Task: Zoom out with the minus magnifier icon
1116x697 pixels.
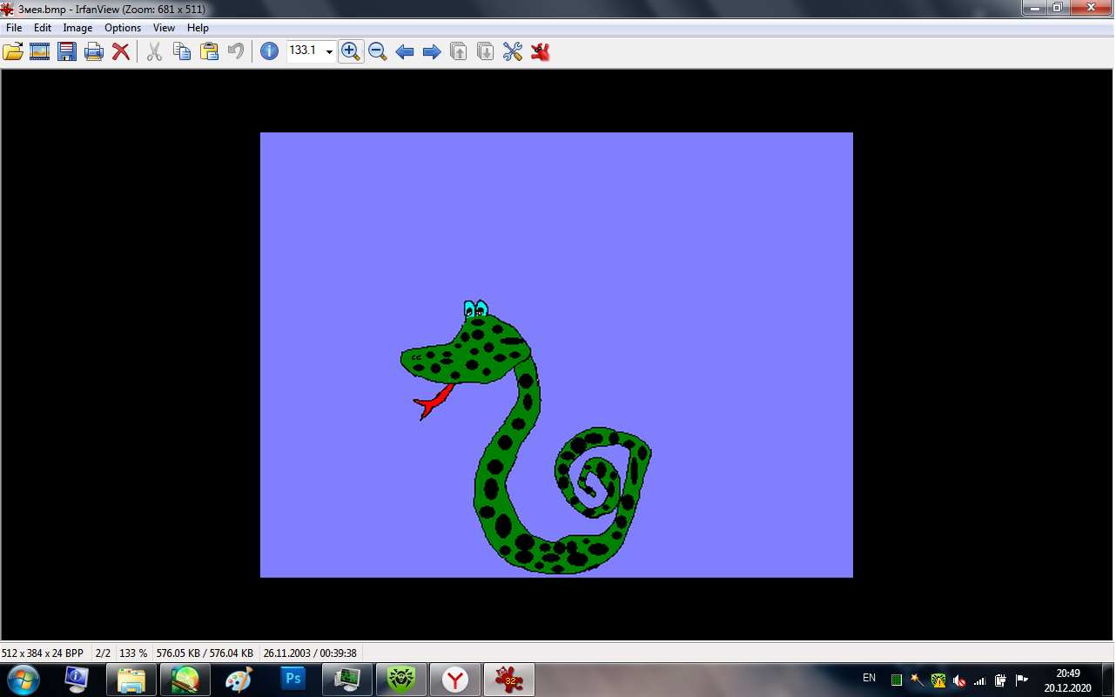Action: pyautogui.click(x=377, y=51)
